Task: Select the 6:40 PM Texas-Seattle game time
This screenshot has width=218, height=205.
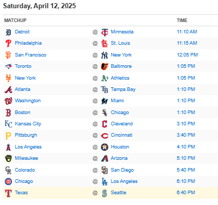Action: point(186,193)
